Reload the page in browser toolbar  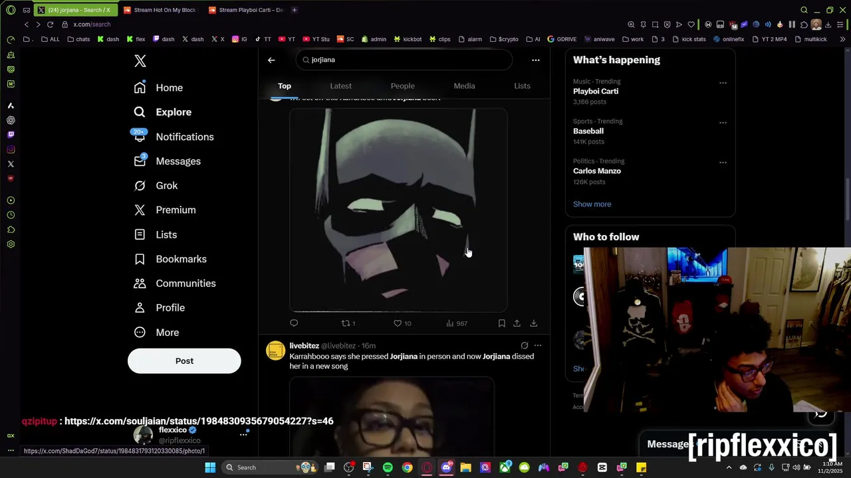[50, 25]
